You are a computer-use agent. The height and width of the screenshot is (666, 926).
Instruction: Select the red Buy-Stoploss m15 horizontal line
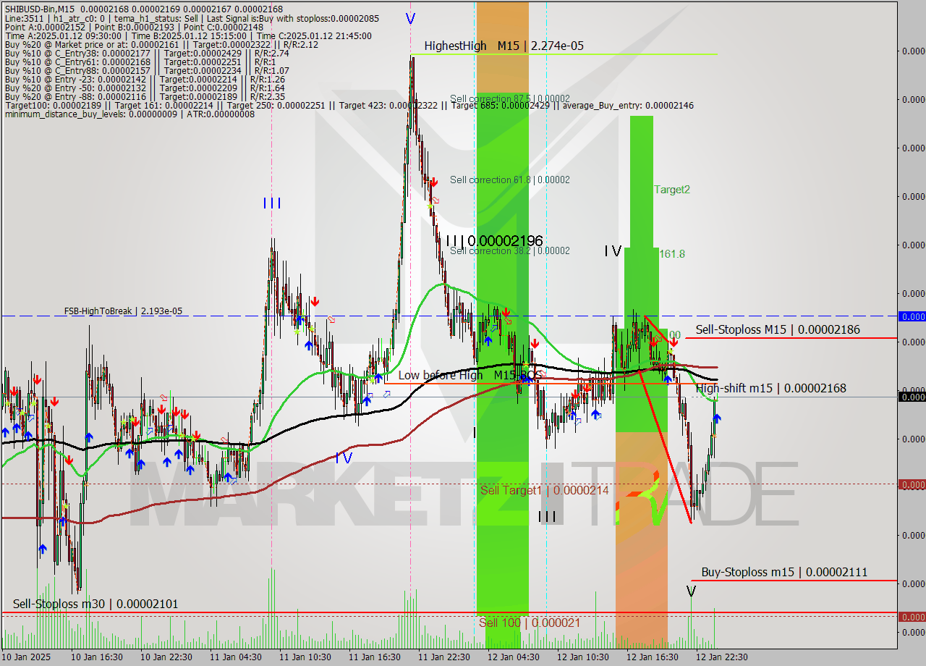tap(794, 581)
